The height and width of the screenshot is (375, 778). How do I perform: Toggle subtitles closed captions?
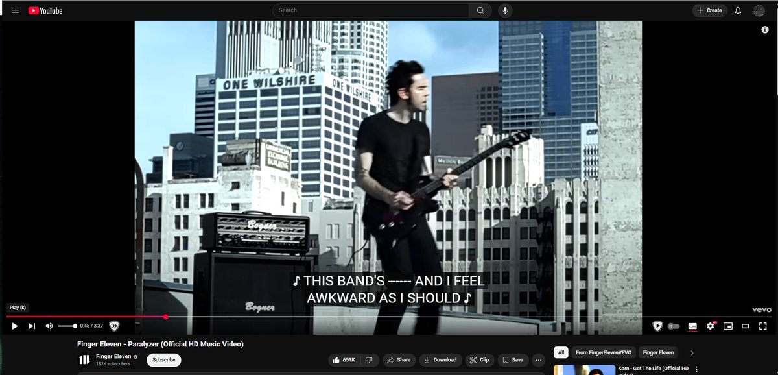click(692, 326)
